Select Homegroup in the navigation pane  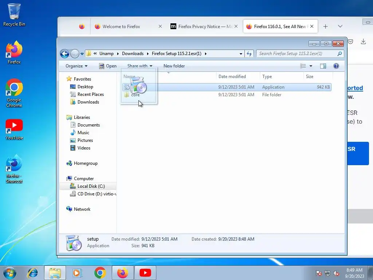point(82,163)
